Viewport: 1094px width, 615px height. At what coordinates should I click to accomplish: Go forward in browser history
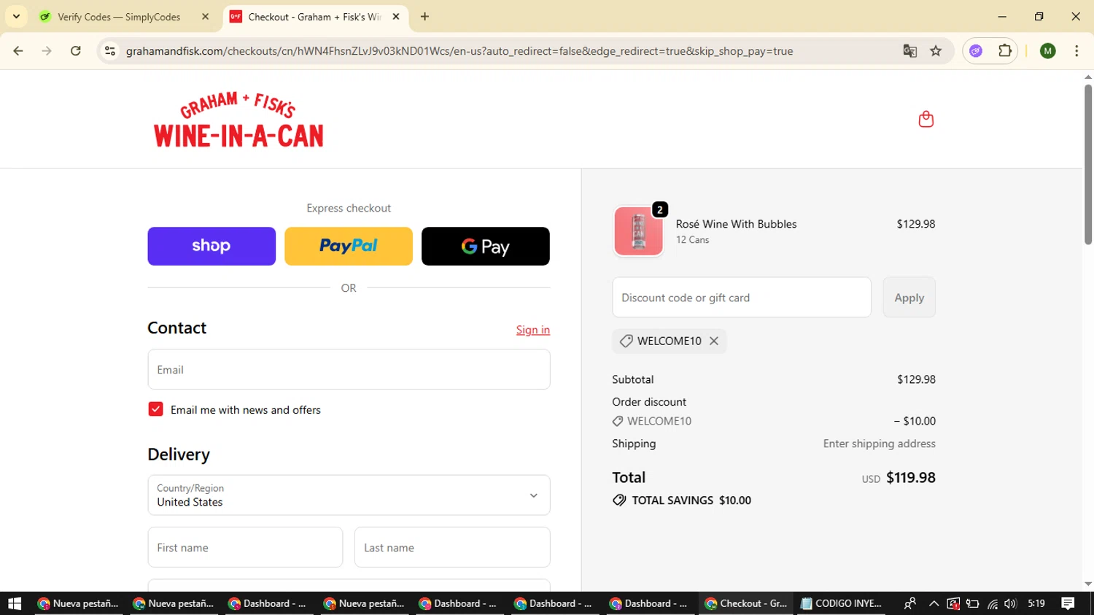pos(47,51)
